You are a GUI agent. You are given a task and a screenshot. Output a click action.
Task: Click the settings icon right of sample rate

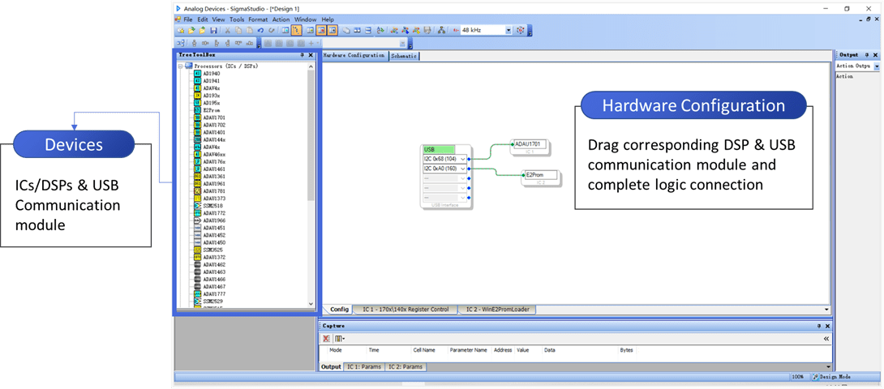521,30
